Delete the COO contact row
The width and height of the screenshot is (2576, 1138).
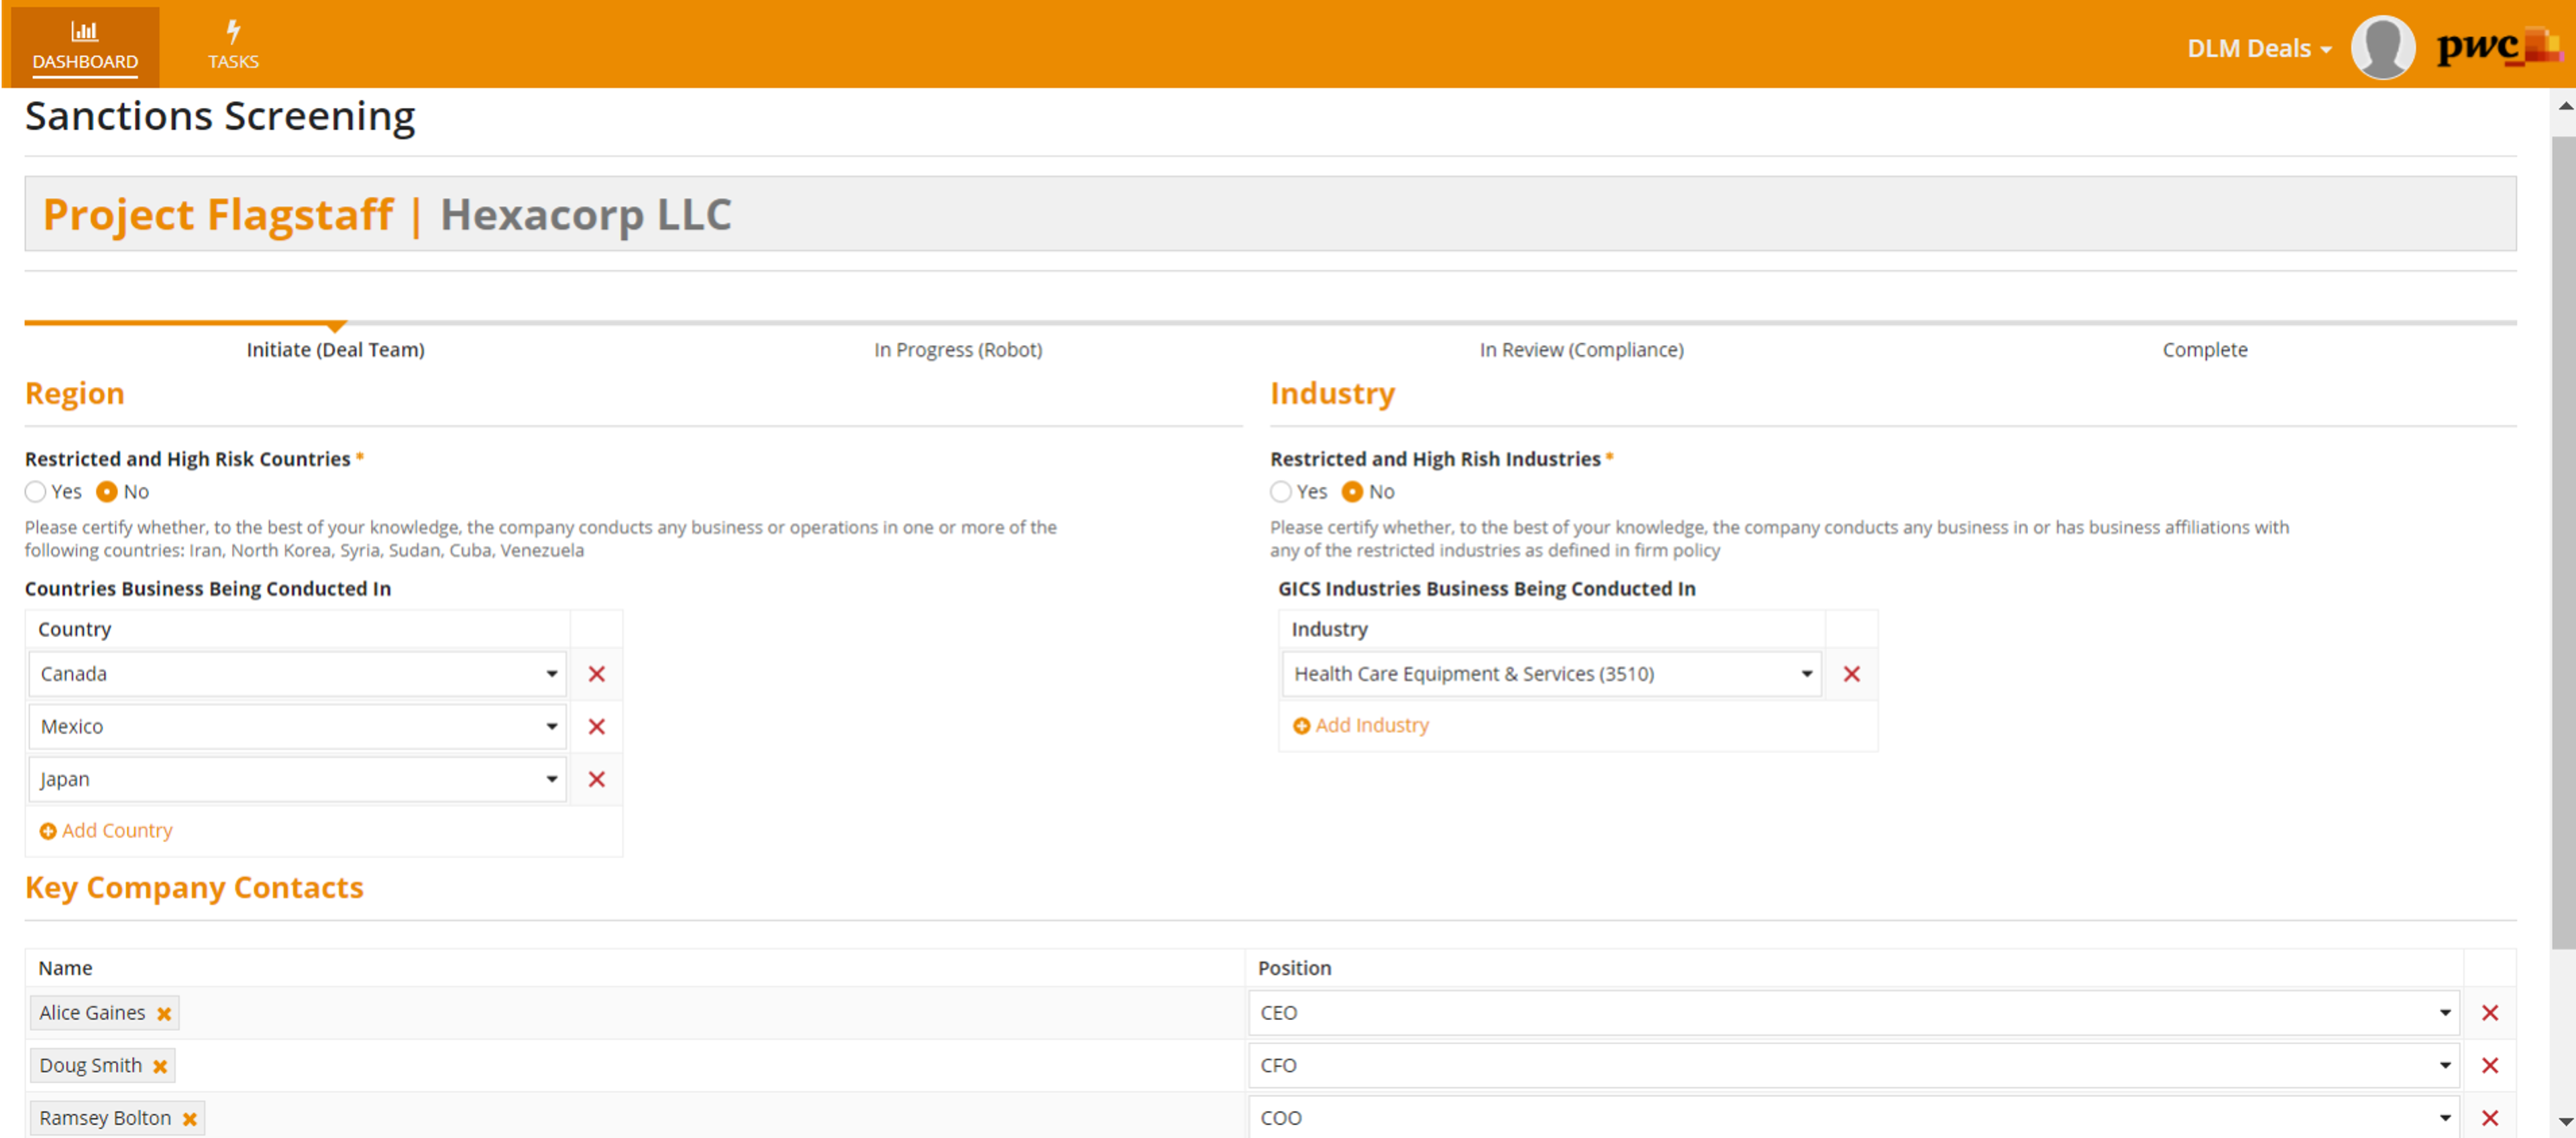click(2490, 1118)
